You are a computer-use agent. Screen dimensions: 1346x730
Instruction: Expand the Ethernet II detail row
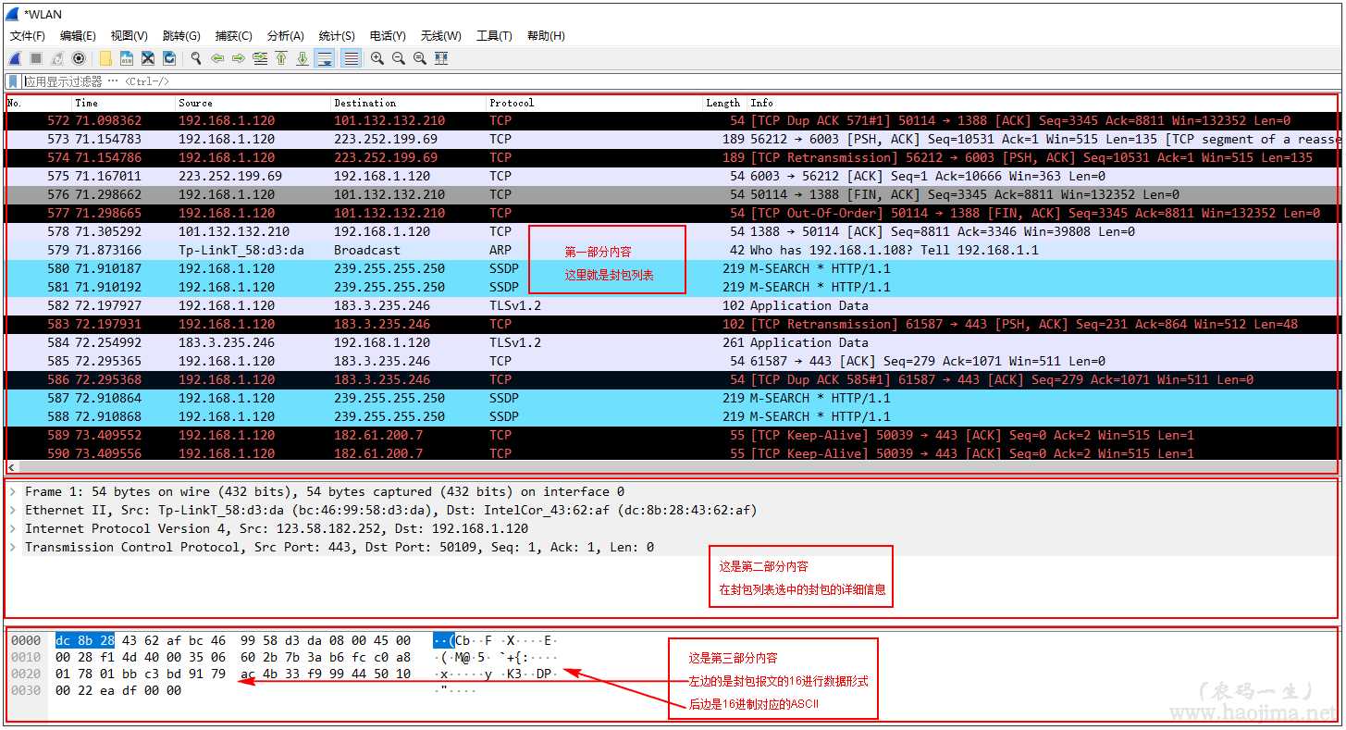click(13, 510)
